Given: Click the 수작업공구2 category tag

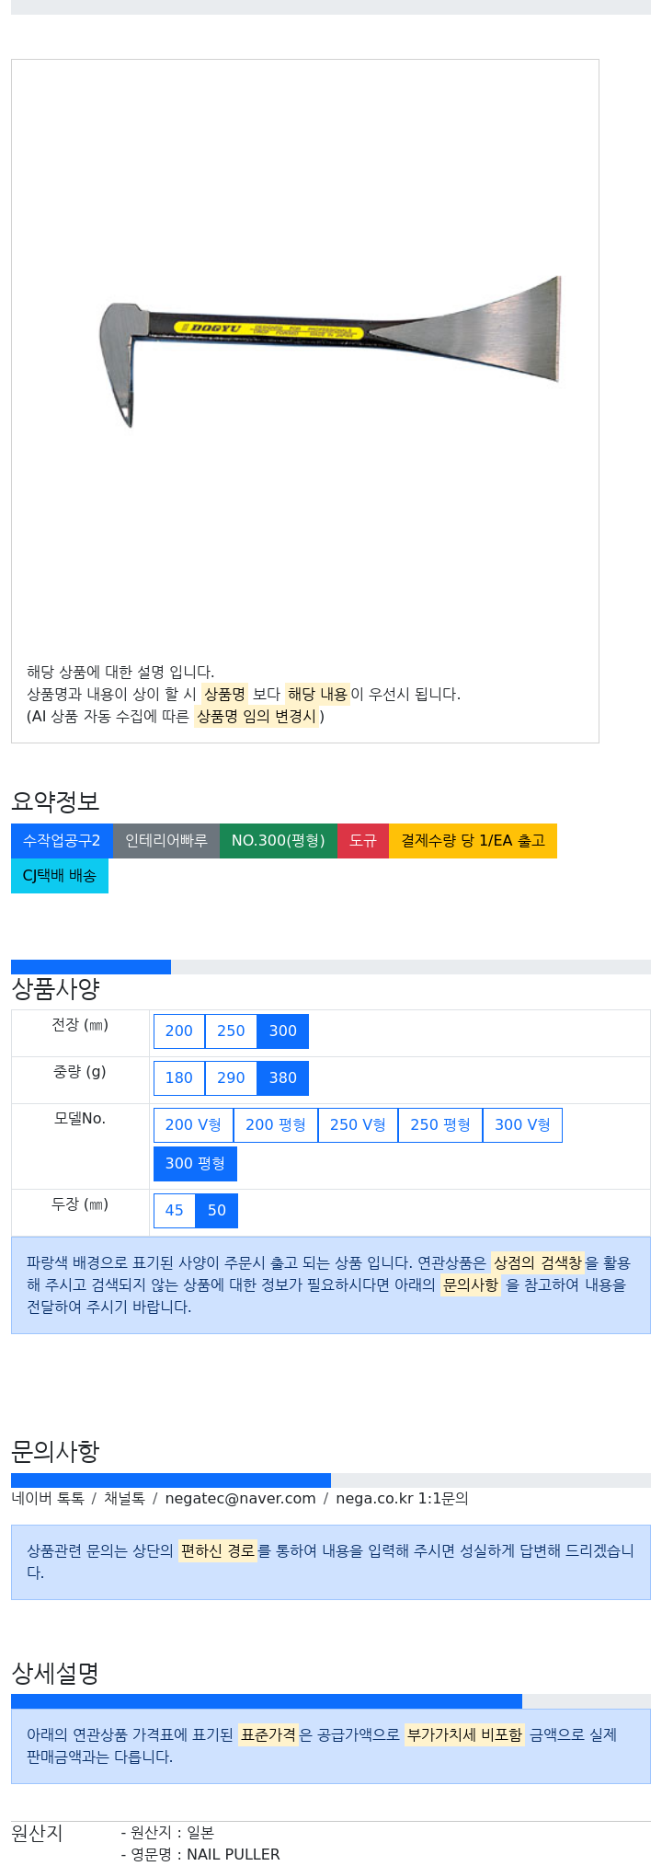Looking at the screenshot, I should (62, 840).
